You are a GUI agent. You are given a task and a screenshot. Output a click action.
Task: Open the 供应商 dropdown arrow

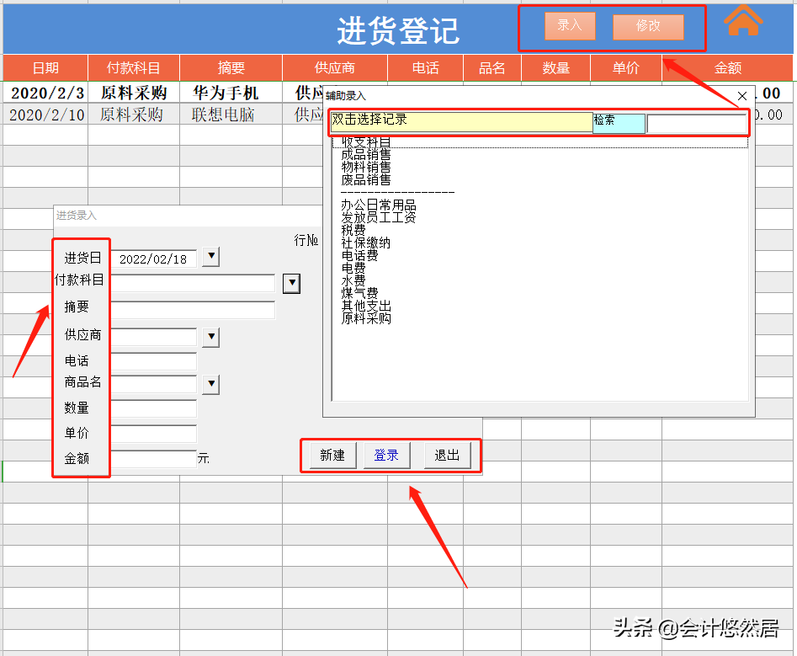tap(211, 337)
